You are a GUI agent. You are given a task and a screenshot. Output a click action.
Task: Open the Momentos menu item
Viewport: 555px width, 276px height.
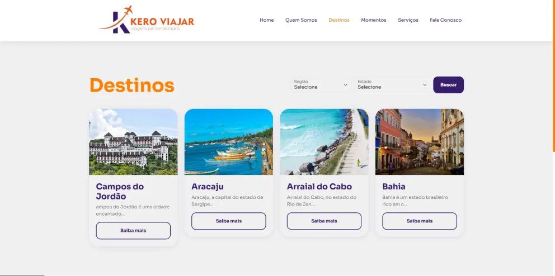(374, 20)
